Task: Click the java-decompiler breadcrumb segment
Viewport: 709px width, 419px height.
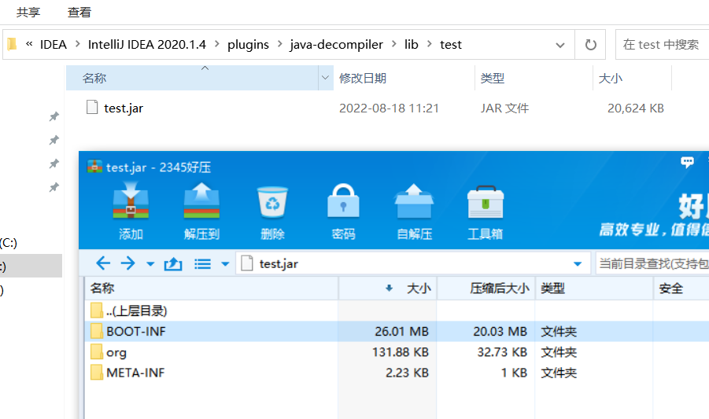Action: point(337,44)
